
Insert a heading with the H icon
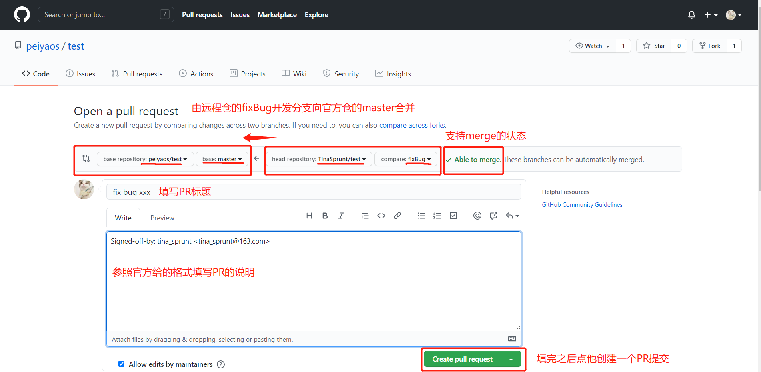point(309,216)
